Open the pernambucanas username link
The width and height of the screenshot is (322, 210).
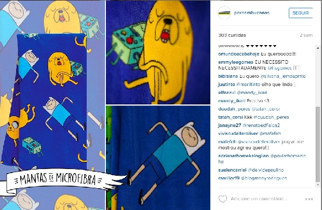click(251, 13)
